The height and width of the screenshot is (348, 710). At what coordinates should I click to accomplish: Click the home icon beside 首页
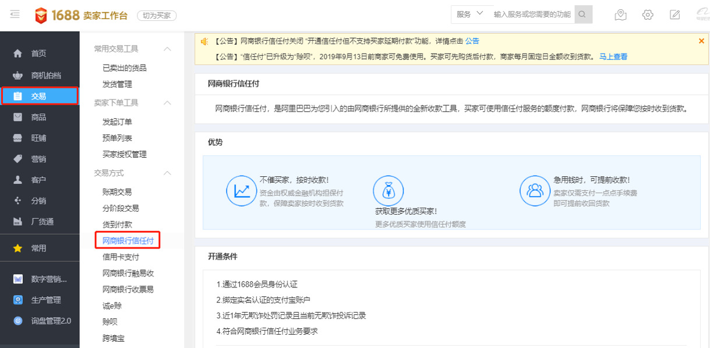[x=18, y=54]
